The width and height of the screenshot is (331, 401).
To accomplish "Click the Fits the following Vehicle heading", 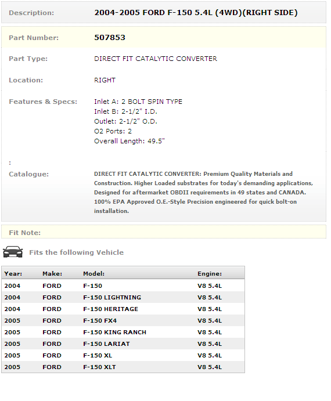I will (76, 252).
